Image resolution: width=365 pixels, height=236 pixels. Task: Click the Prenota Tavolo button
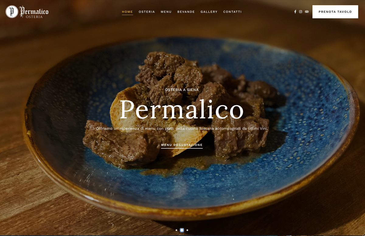coord(335,12)
